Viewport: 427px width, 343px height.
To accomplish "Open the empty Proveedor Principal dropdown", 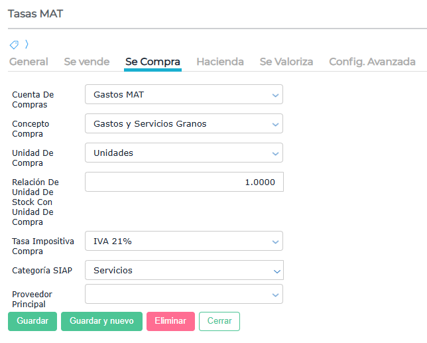I will pos(184,295).
